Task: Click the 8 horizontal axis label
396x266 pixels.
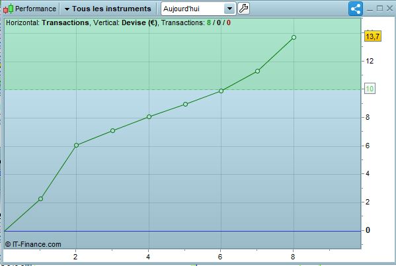Action: 293,257
